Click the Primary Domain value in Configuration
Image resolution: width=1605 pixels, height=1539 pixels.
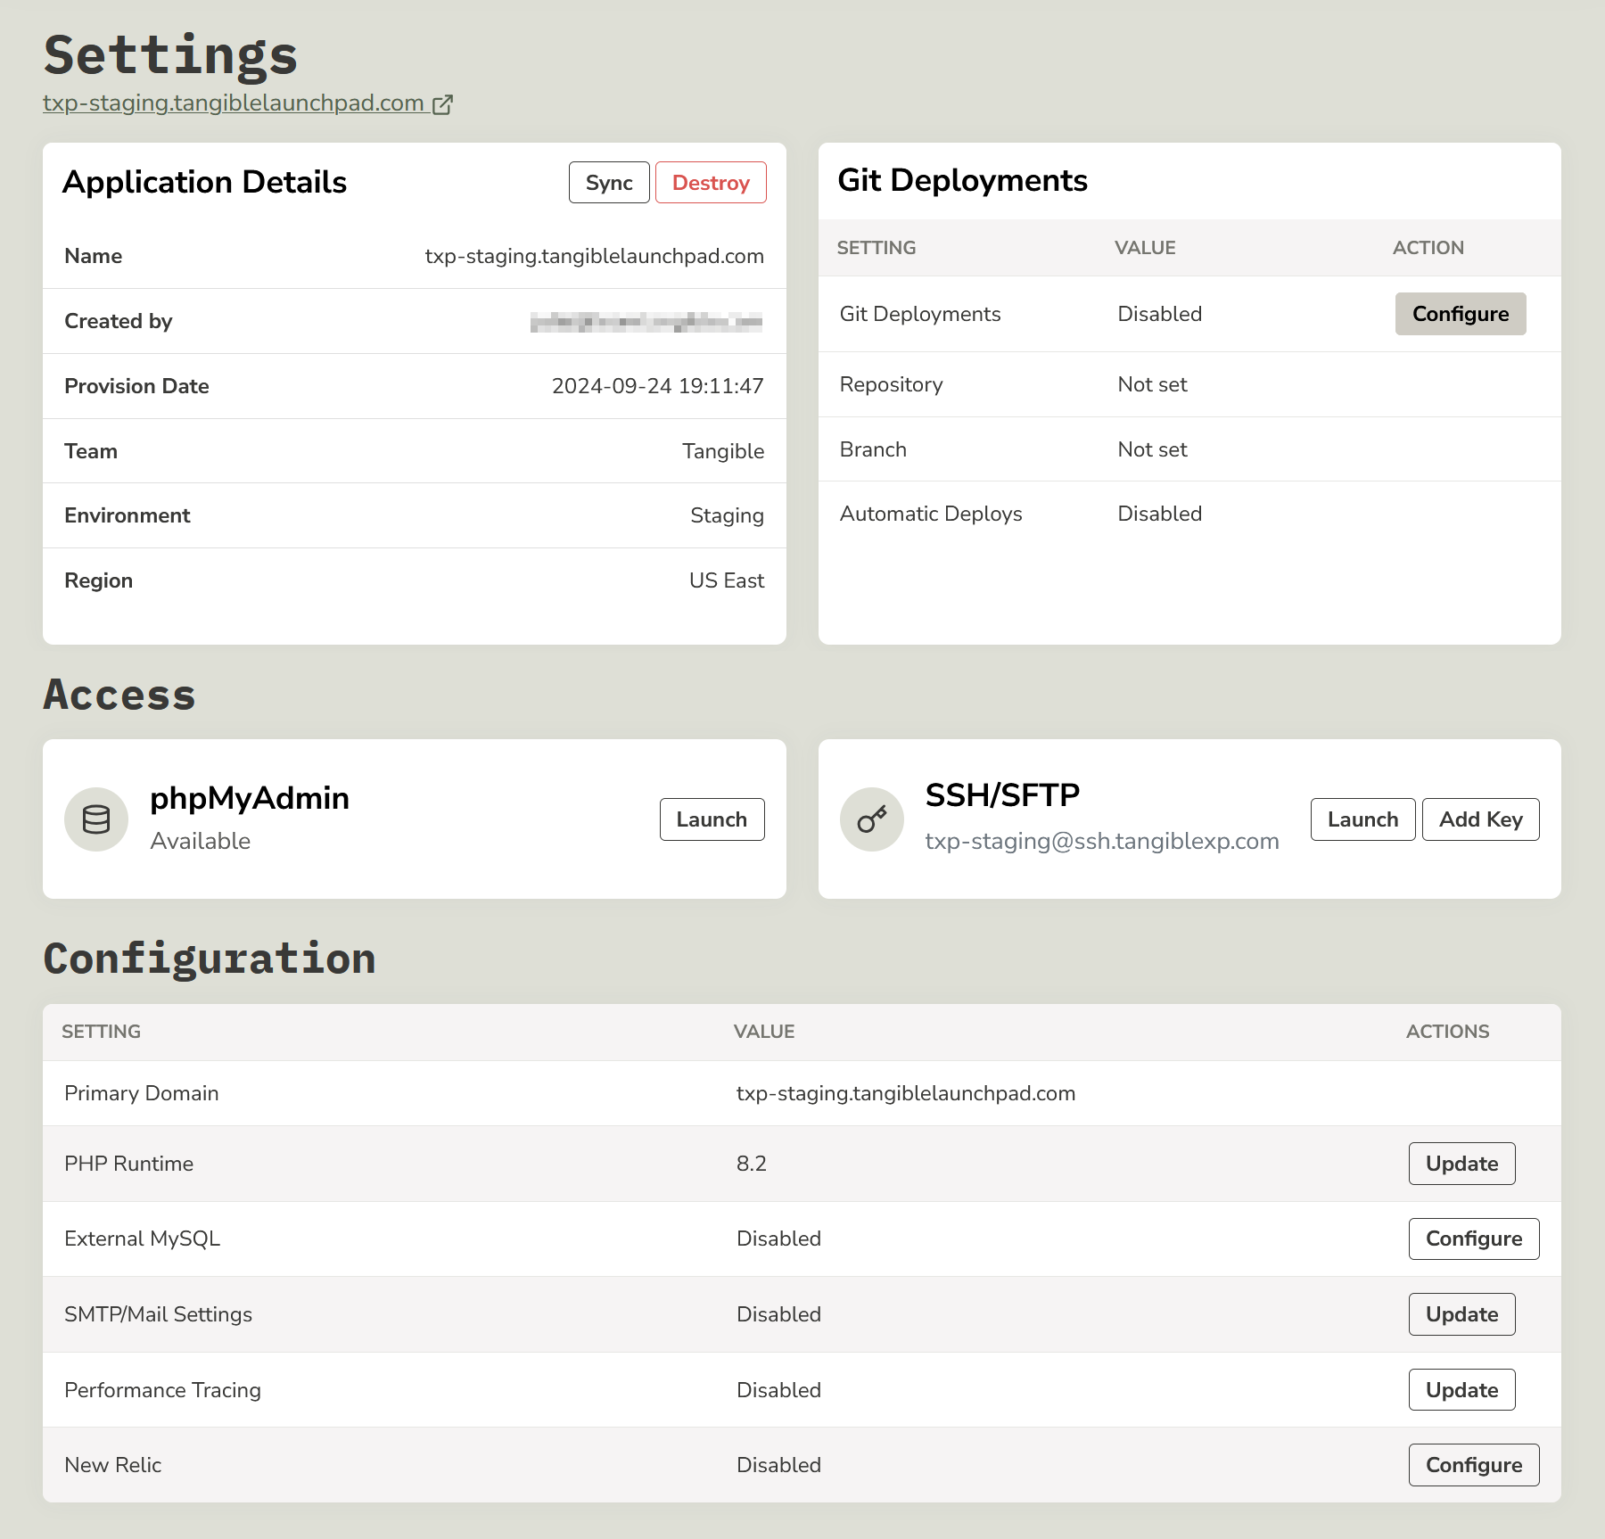(x=905, y=1093)
